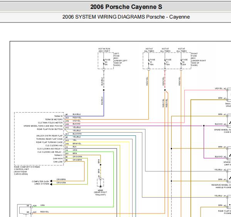
Task: Select 'SPARE WHEEL TURN CASE END POS SW' label
Action: (x=43, y=126)
